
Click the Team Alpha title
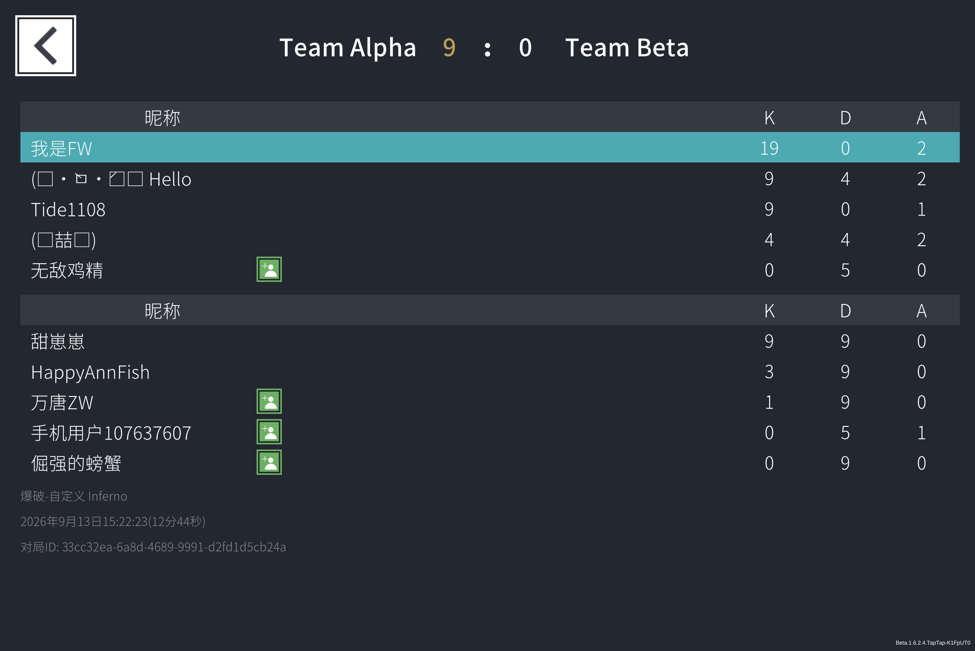(348, 47)
